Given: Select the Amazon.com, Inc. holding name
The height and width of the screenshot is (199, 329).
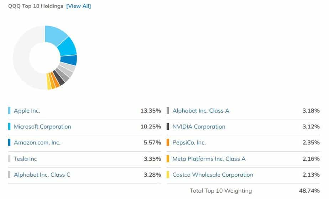Looking at the screenshot, I should [37, 142].
